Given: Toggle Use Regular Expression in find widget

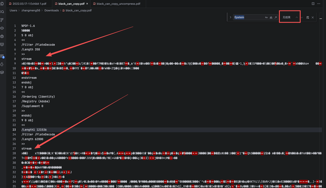Looking at the screenshot, I should coord(275,17).
